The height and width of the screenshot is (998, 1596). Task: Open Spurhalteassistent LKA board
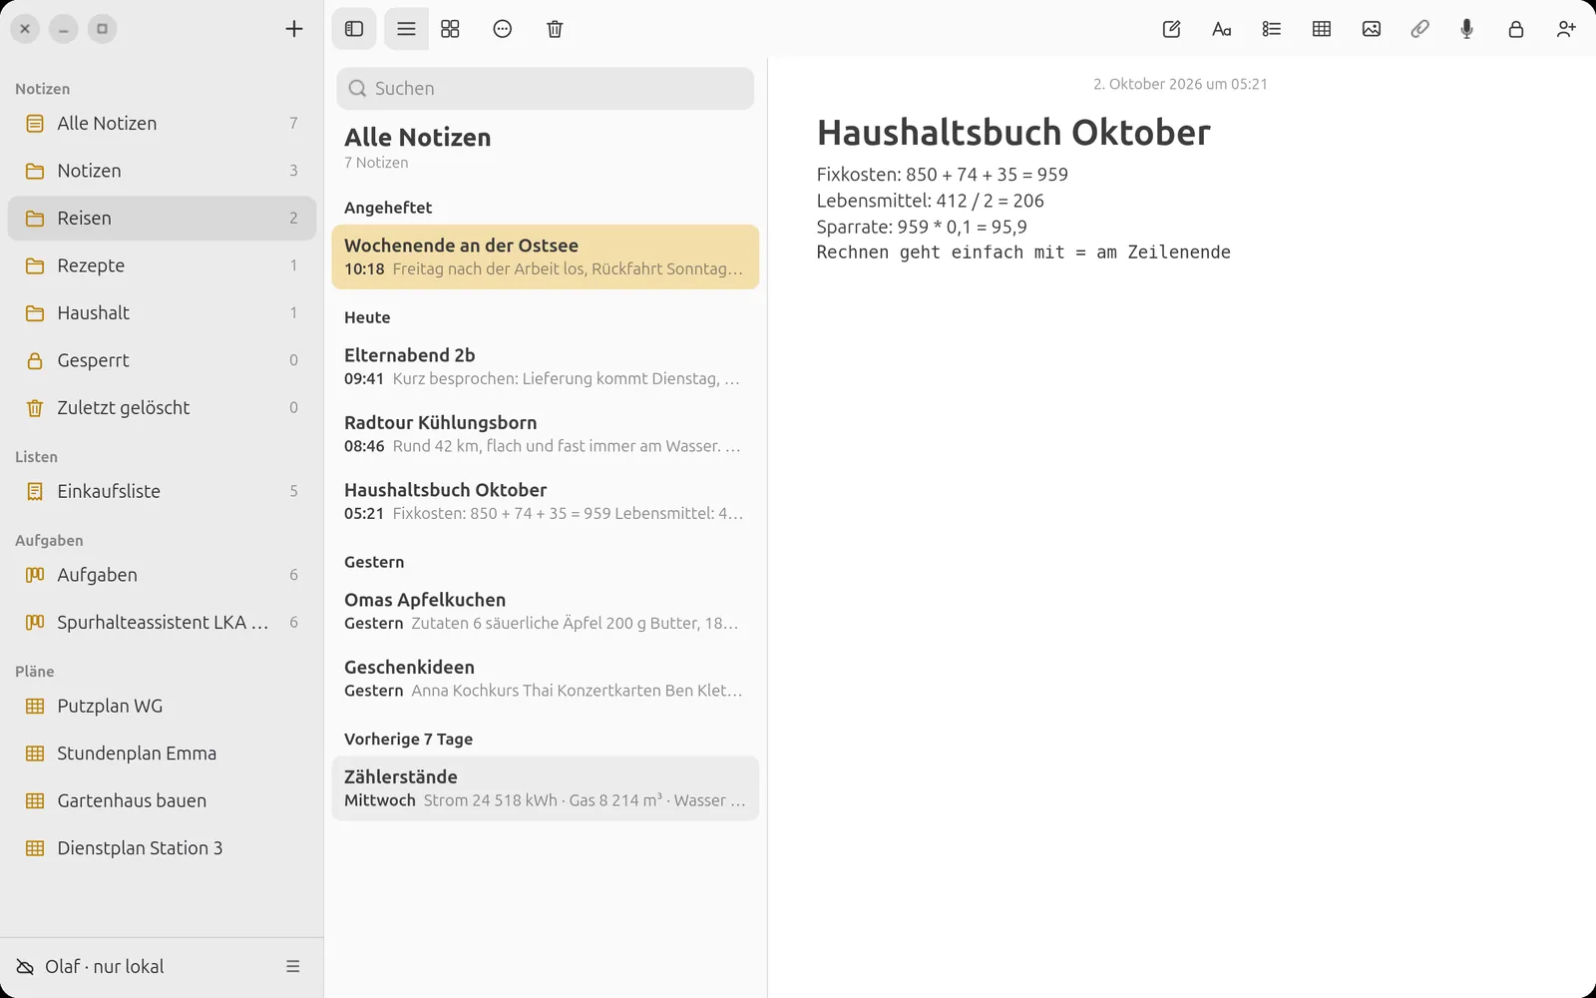[162, 623]
